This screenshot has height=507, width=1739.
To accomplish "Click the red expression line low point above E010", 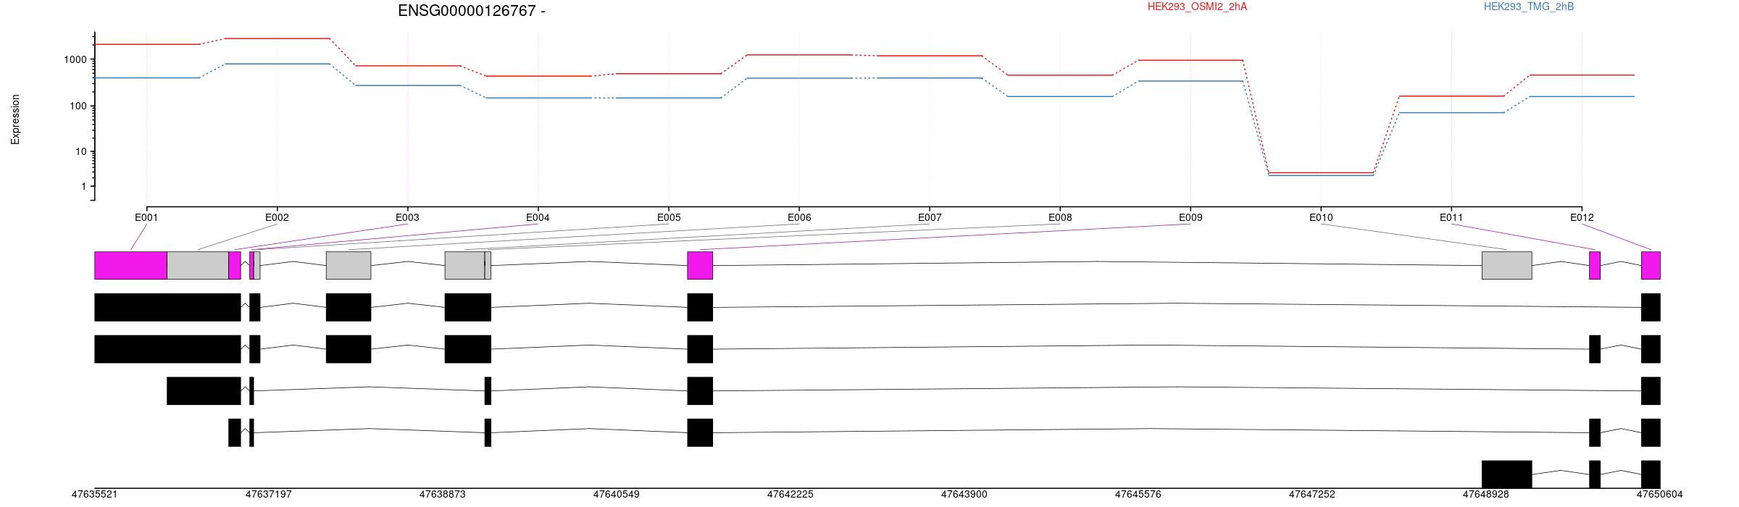I will coord(1321,172).
